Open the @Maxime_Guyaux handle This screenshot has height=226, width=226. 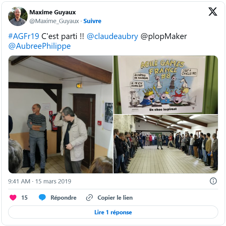pos(54,21)
